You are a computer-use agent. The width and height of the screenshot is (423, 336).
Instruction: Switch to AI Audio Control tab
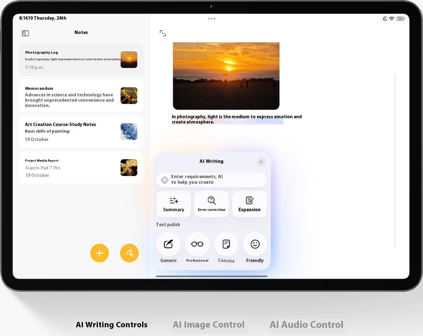306,325
